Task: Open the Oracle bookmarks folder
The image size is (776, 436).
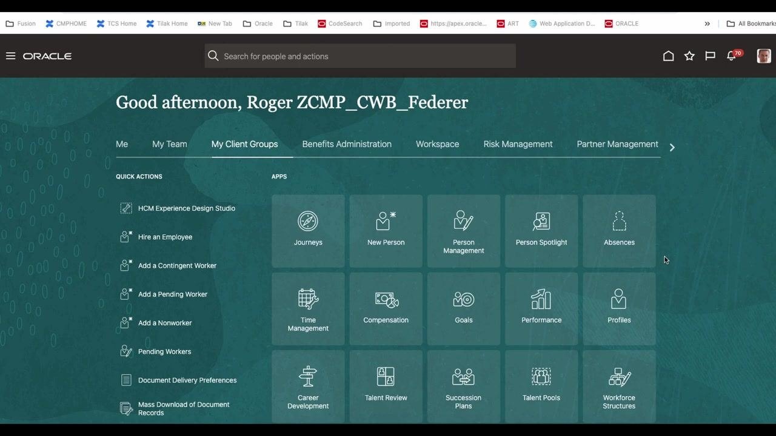Action: pyautogui.click(x=258, y=24)
